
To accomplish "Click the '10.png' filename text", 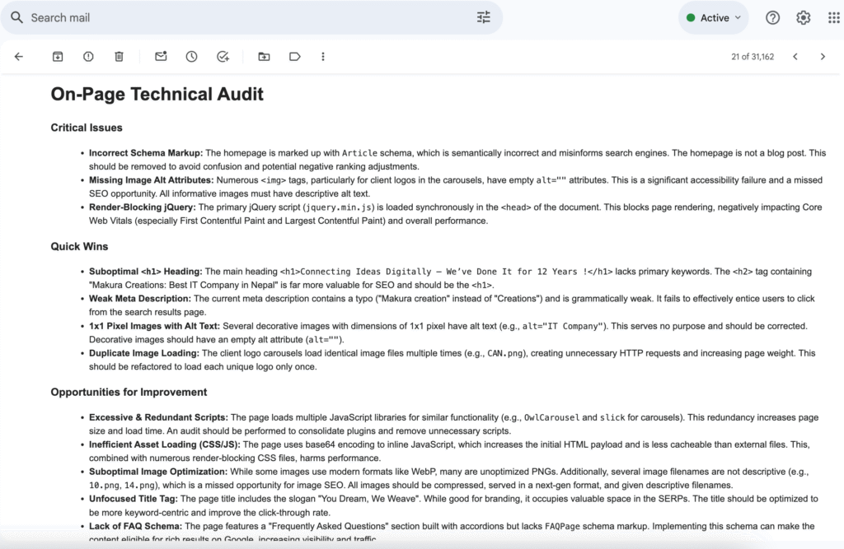I will pyautogui.click(x=105, y=486).
